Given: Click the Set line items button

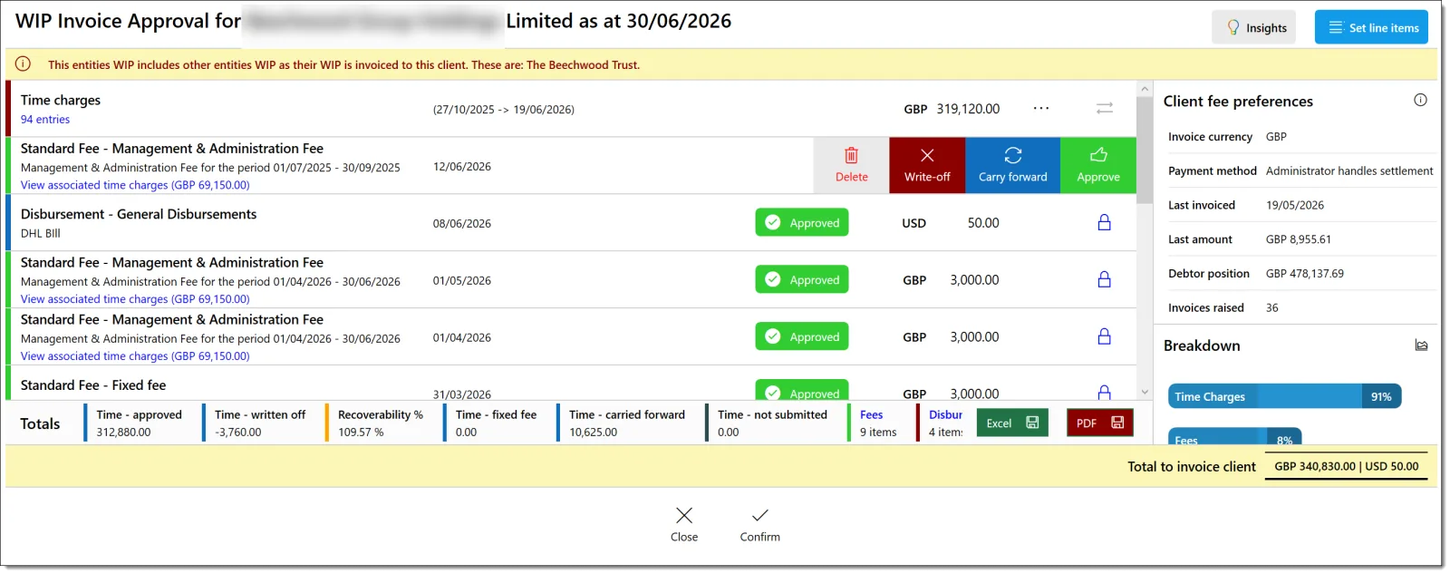Looking at the screenshot, I should coord(1371,27).
